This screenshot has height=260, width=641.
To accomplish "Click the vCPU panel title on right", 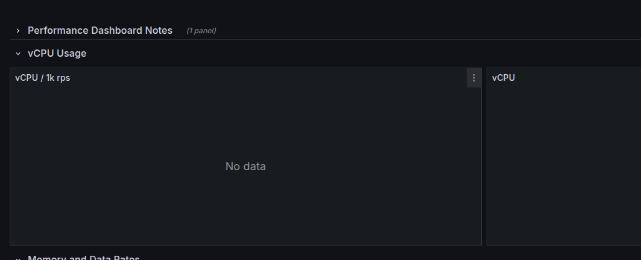I will [504, 78].
